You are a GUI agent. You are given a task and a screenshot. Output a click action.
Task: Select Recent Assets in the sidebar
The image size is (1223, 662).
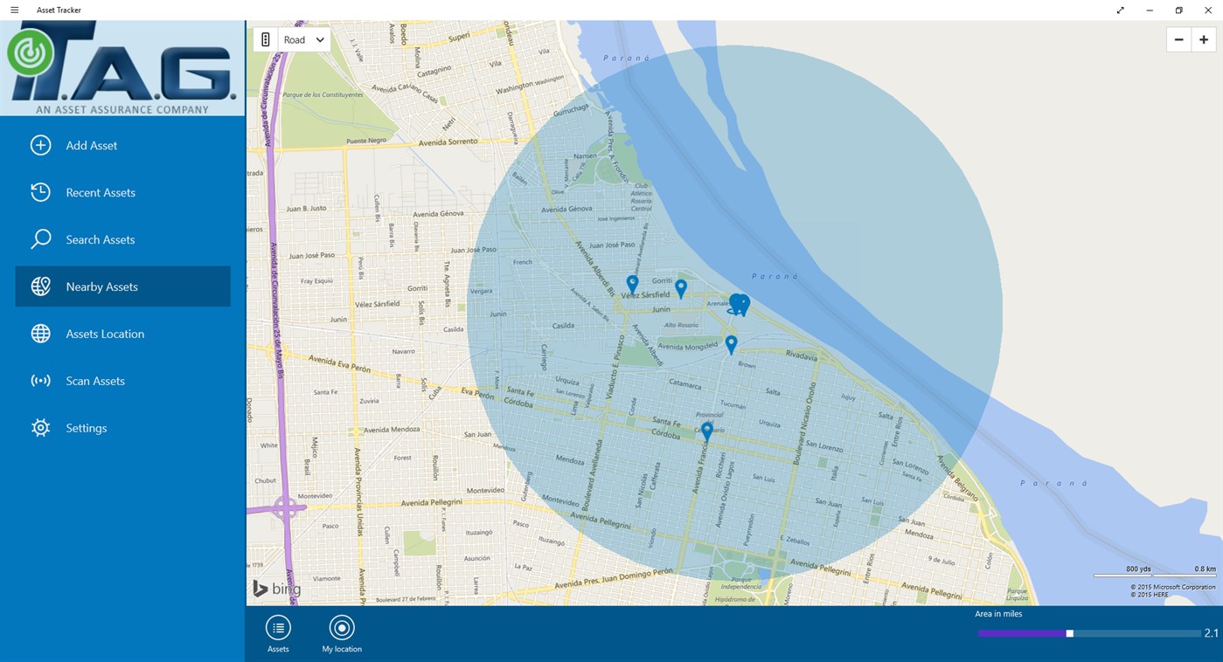coord(101,192)
